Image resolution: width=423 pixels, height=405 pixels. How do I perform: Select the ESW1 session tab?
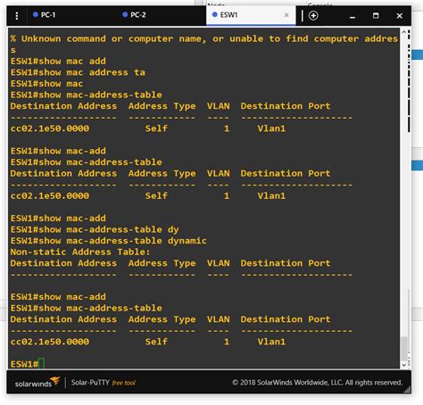pyautogui.click(x=251, y=15)
